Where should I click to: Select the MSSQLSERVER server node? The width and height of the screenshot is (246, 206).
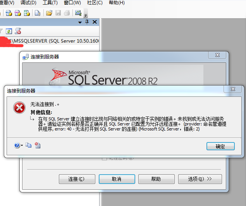point(54,41)
